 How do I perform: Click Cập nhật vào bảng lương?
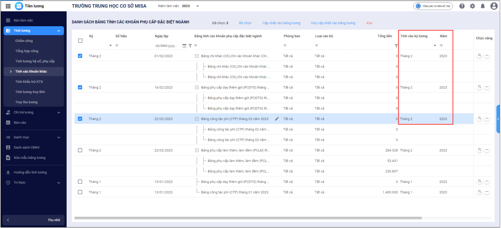[281, 23]
